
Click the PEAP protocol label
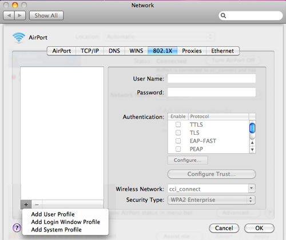tap(196, 149)
